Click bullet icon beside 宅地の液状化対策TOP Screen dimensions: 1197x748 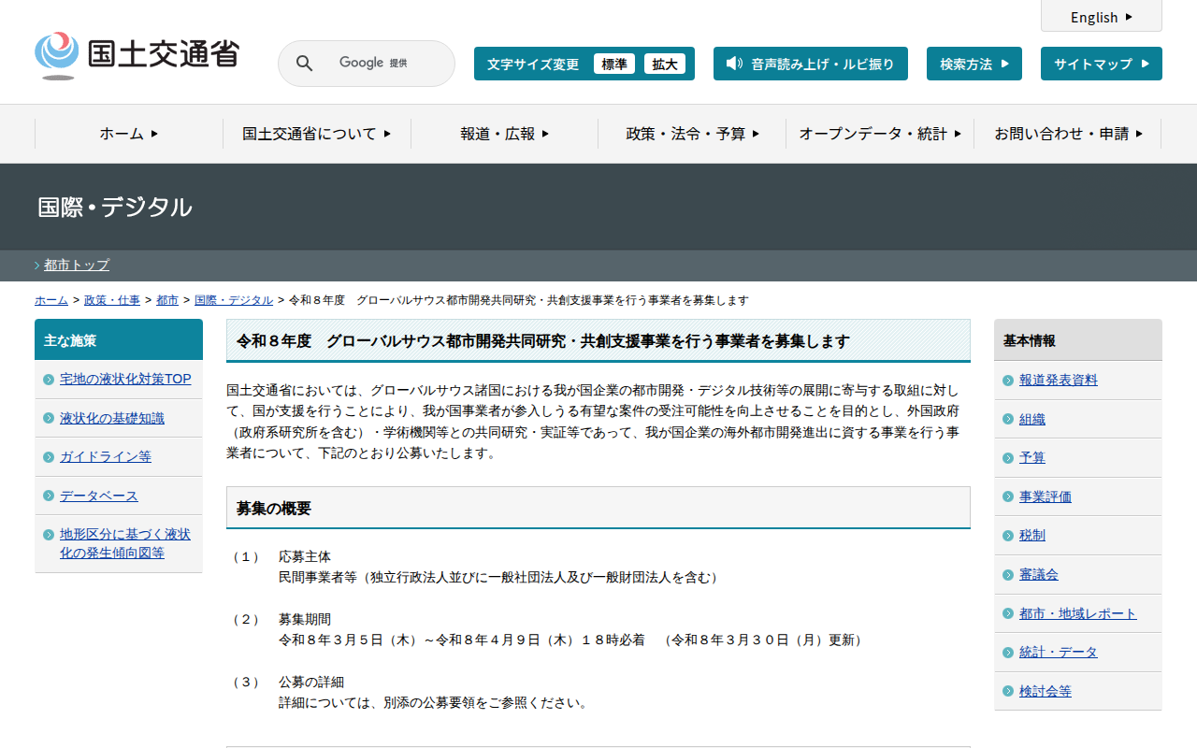[49, 380]
